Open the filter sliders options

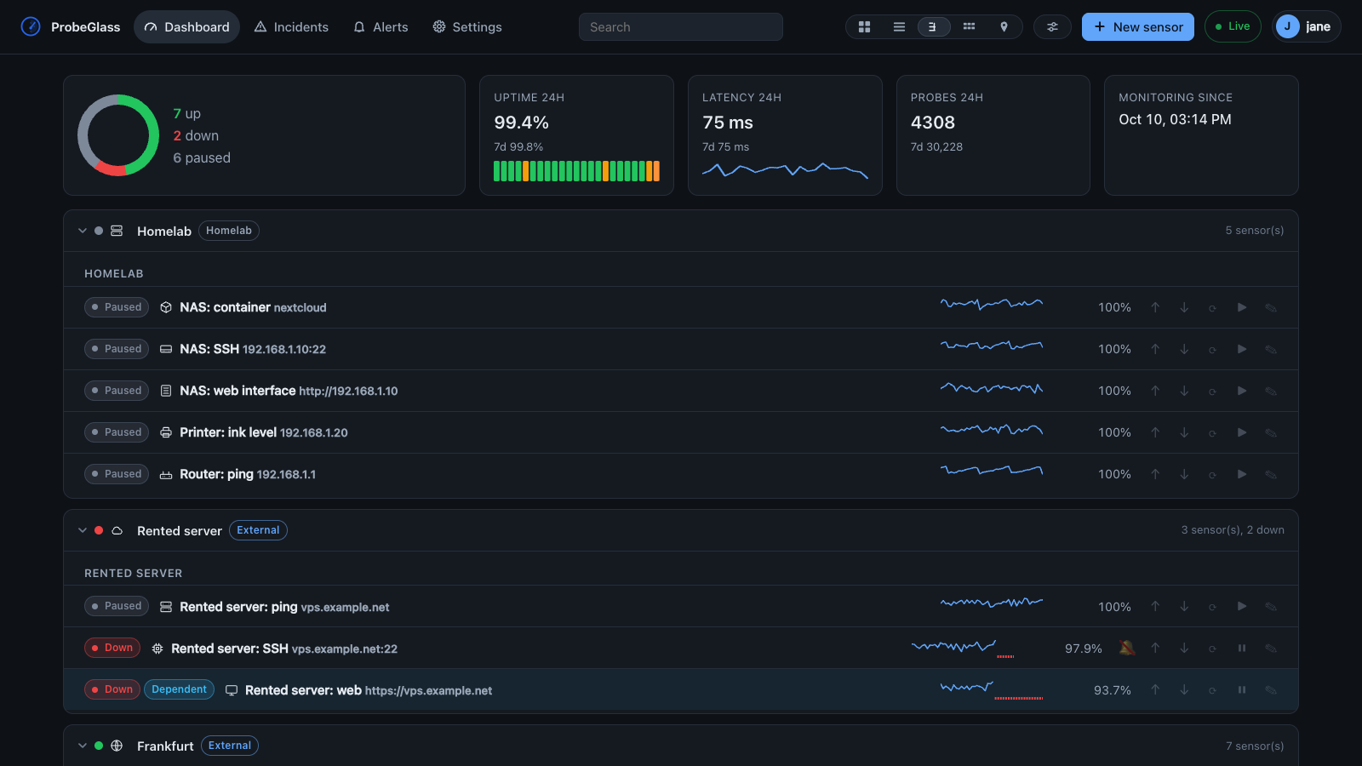tap(1052, 27)
